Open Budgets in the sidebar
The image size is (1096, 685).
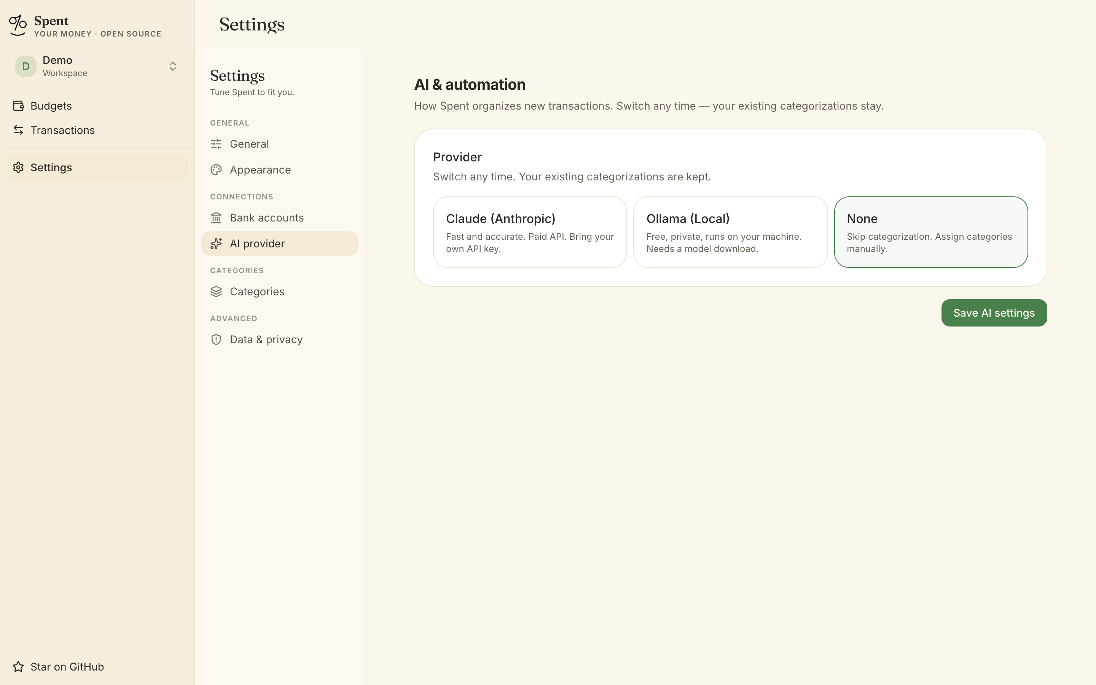pos(97,105)
